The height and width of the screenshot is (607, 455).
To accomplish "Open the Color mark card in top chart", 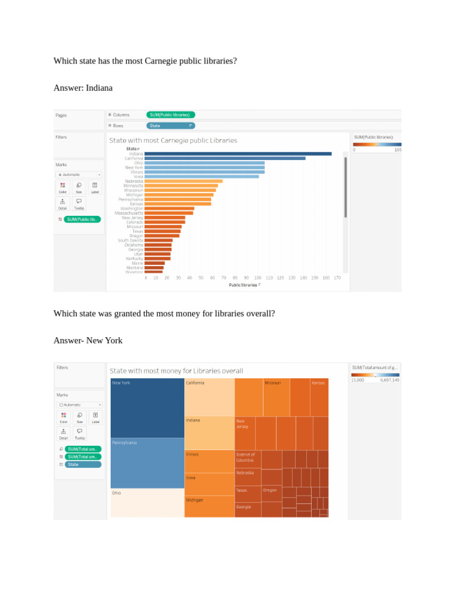I will [x=62, y=187].
